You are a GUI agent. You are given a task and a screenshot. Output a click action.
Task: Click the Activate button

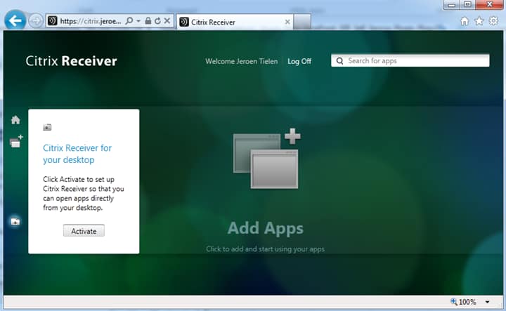(x=84, y=231)
